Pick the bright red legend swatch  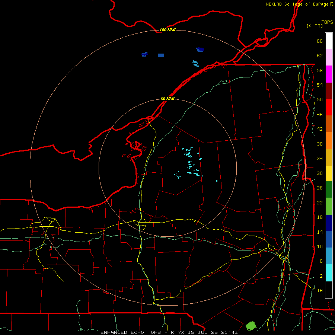pyautogui.click(x=329, y=107)
